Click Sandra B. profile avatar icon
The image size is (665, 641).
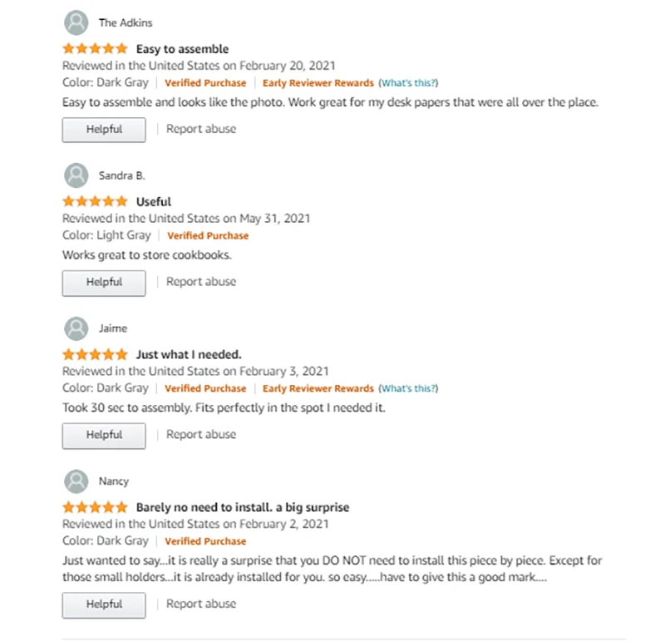click(x=76, y=175)
